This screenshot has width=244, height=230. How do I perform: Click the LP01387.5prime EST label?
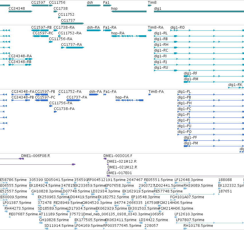17,203
